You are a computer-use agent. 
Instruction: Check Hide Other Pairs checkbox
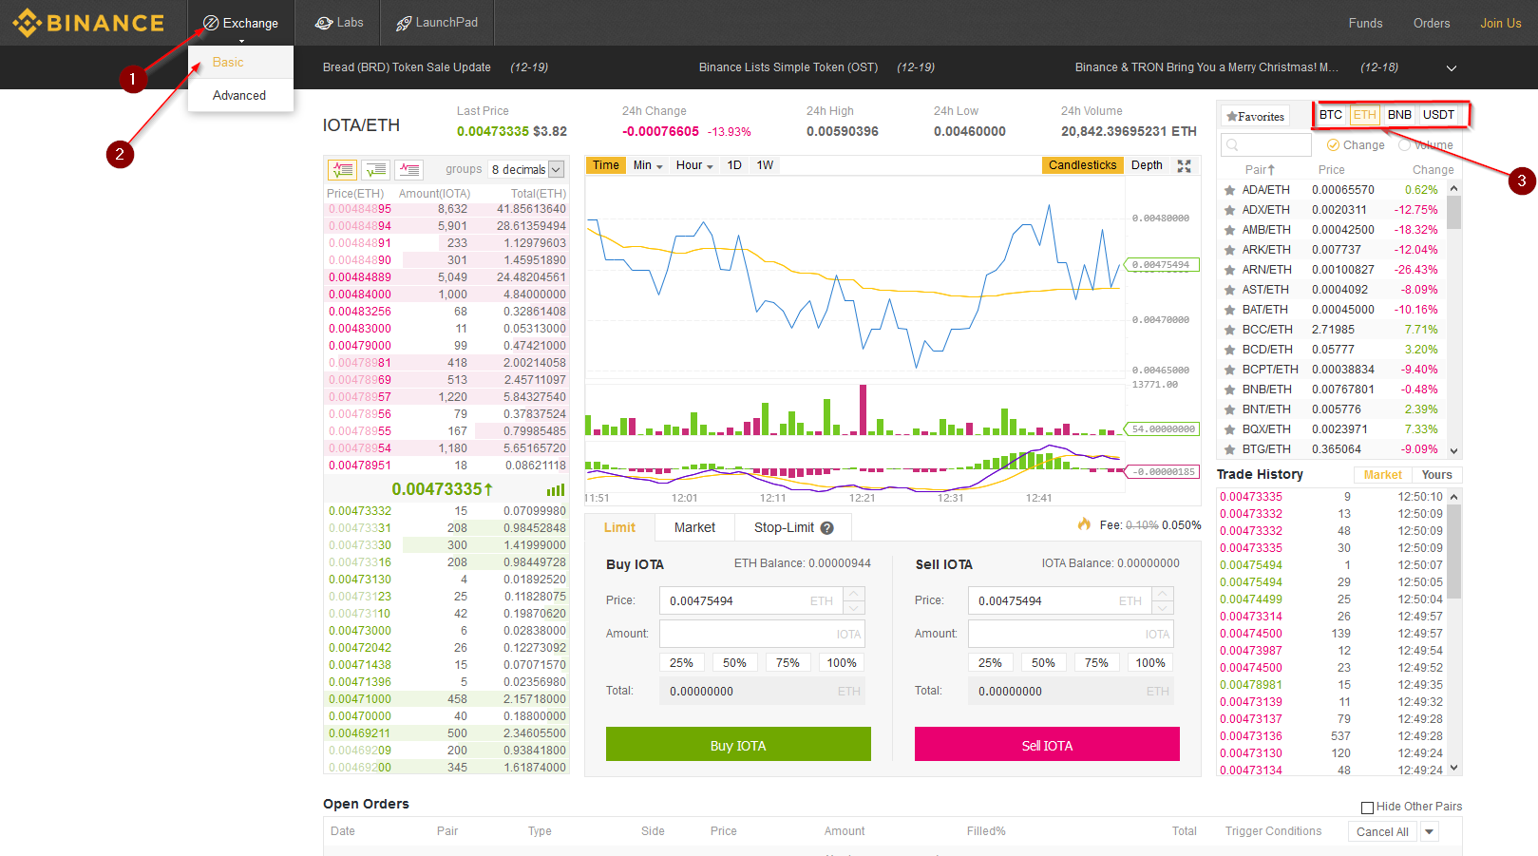[1367, 808]
